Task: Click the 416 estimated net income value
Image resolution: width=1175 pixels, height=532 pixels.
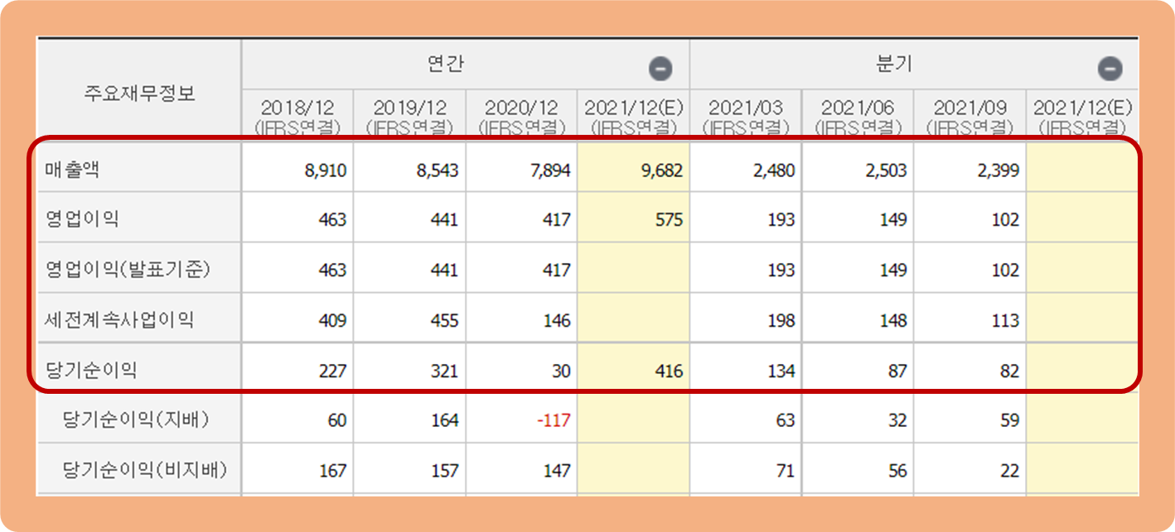Action: point(668,371)
